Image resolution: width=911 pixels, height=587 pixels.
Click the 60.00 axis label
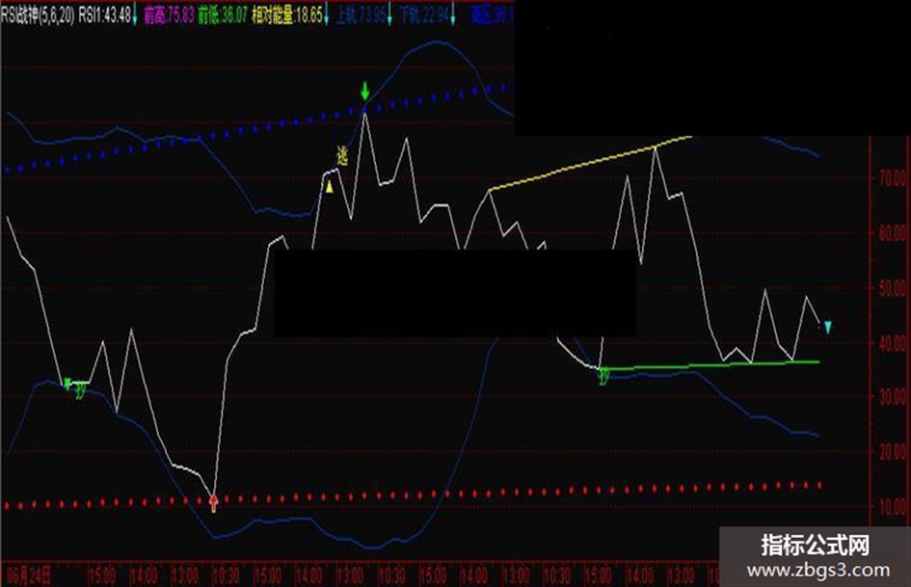coord(892,233)
